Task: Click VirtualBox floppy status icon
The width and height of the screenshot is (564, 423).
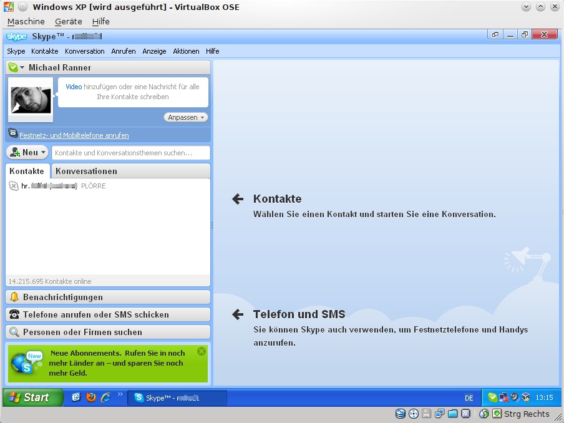Action: 427,414
